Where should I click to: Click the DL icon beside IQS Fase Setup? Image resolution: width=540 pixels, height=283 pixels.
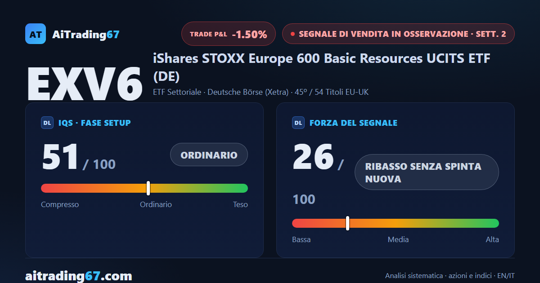47,123
